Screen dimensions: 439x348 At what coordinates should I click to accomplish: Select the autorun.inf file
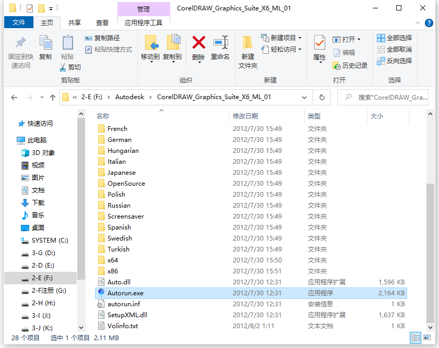click(x=251, y=304)
